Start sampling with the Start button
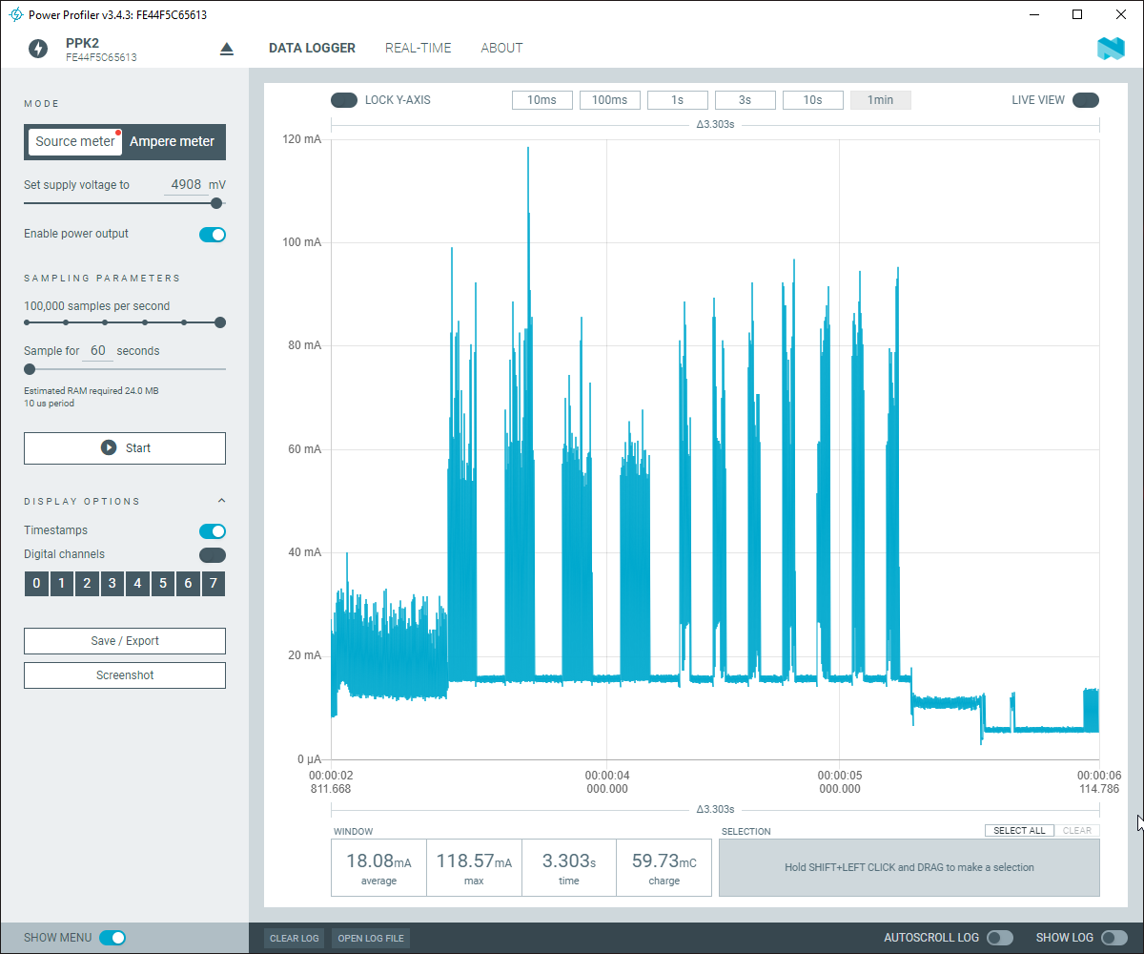The width and height of the screenshot is (1144, 954). point(125,447)
